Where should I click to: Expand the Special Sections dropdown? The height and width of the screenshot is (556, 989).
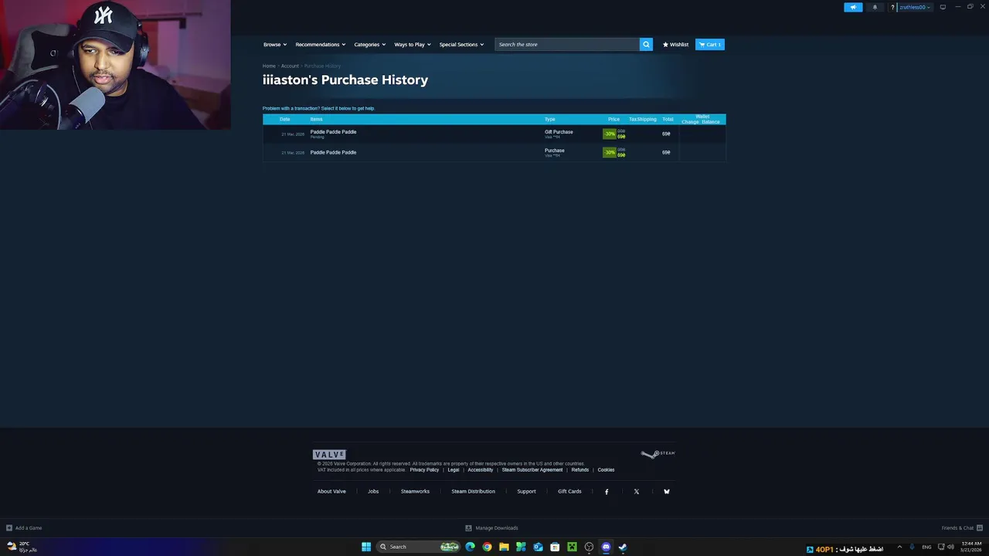tap(461, 44)
